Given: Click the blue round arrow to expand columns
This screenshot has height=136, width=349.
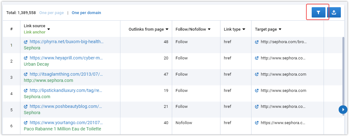Looking at the screenshot, I should click(x=343, y=110).
